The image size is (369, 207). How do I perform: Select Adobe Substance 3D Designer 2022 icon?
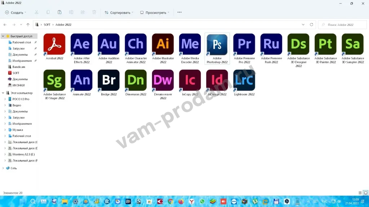tap(298, 44)
